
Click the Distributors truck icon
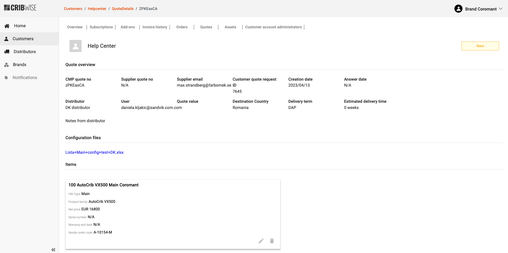click(7, 52)
